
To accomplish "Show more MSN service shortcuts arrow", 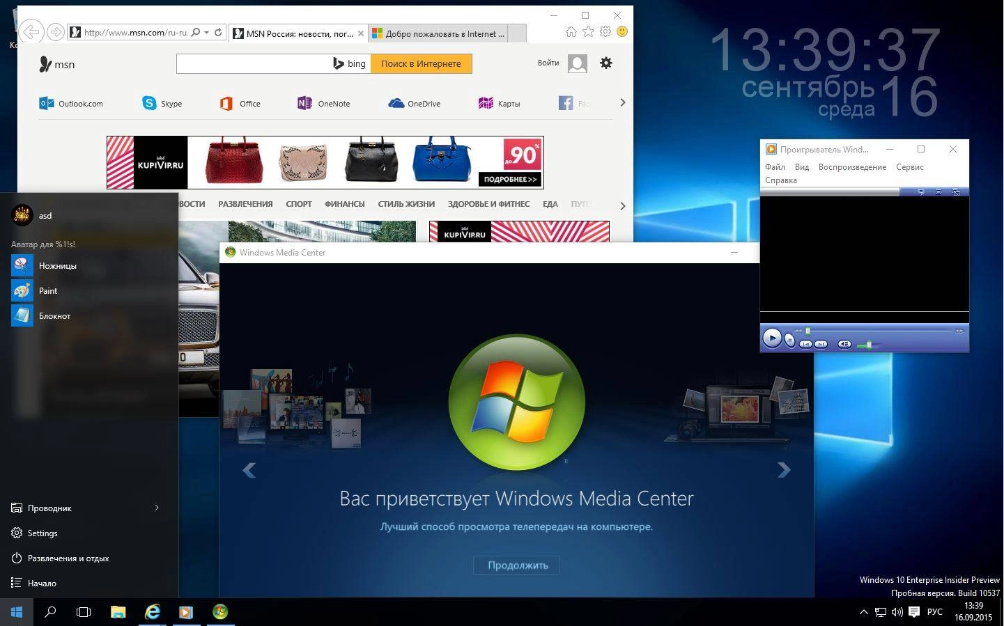I will coord(622,102).
